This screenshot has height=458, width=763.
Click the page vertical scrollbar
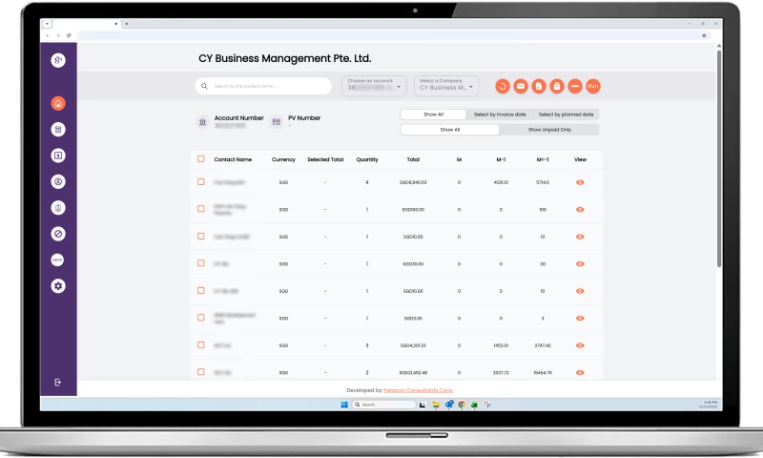click(719, 158)
